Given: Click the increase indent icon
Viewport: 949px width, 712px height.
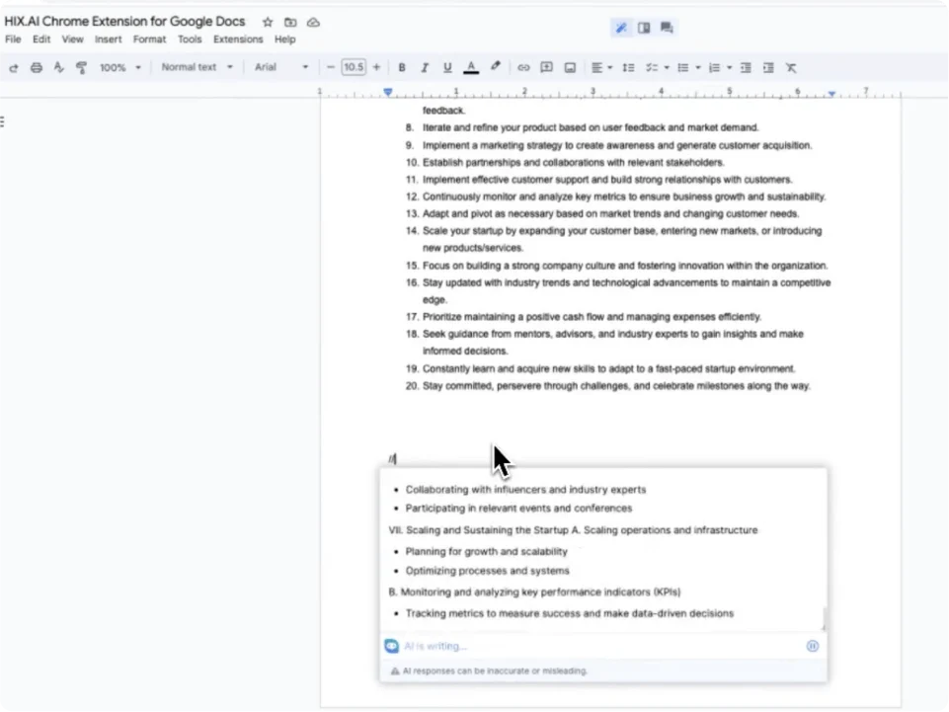Looking at the screenshot, I should [x=768, y=67].
